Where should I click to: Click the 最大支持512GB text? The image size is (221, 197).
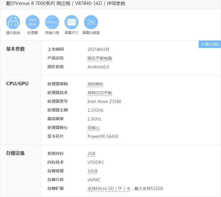coord(149,189)
